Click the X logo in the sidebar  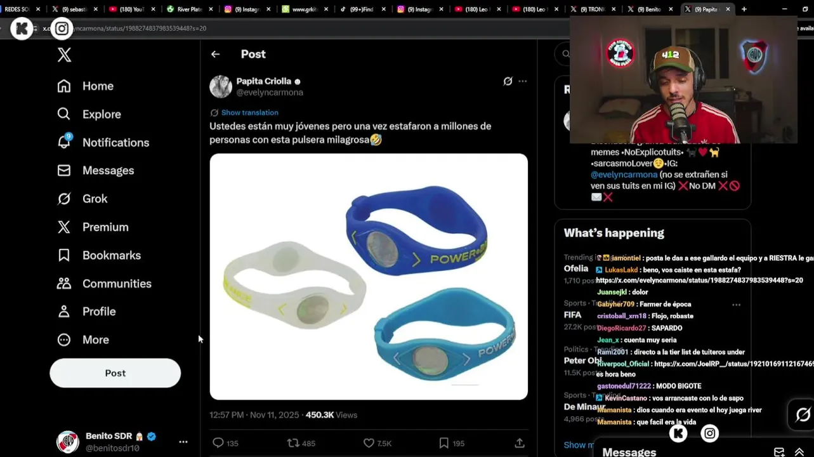coord(64,55)
